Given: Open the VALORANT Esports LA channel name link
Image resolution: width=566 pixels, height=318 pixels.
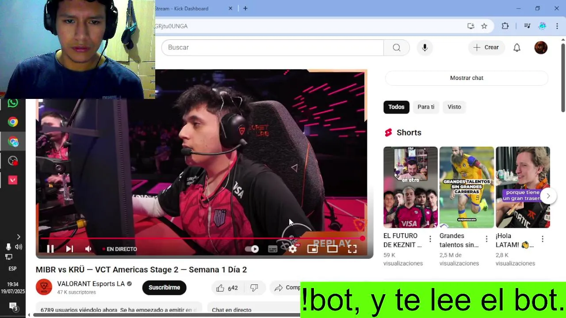Looking at the screenshot, I should point(91,284).
